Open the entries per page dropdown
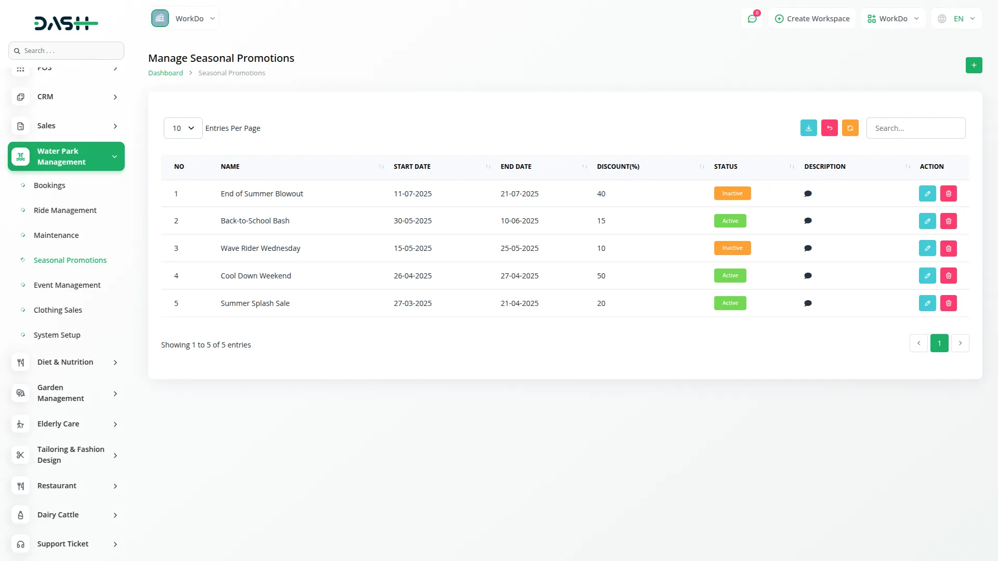Image resolution: width=998 pixels, height=561 pixels. (x=183, y=128)
